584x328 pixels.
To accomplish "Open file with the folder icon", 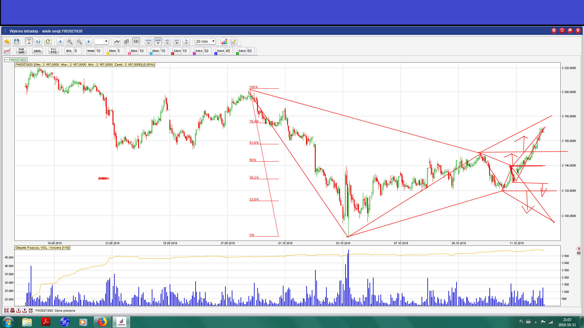I will pos(7,41).
